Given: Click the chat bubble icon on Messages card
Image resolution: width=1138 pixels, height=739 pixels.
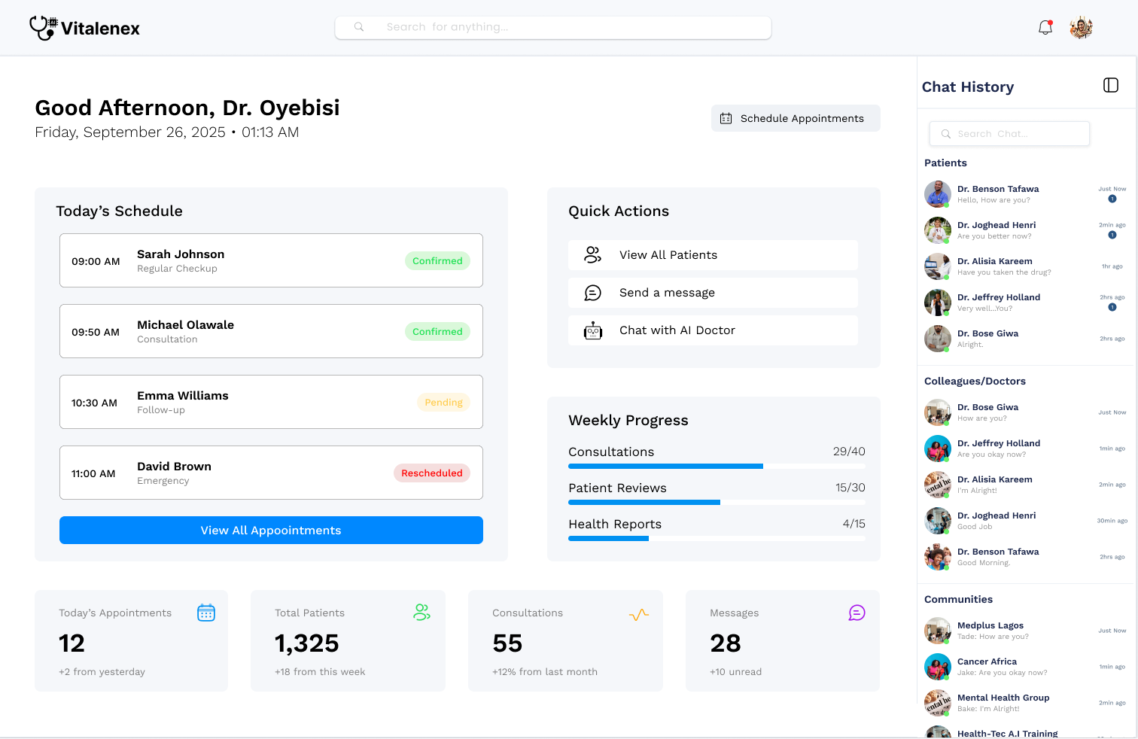Looking at the screenshot, I should pos(857,613).
